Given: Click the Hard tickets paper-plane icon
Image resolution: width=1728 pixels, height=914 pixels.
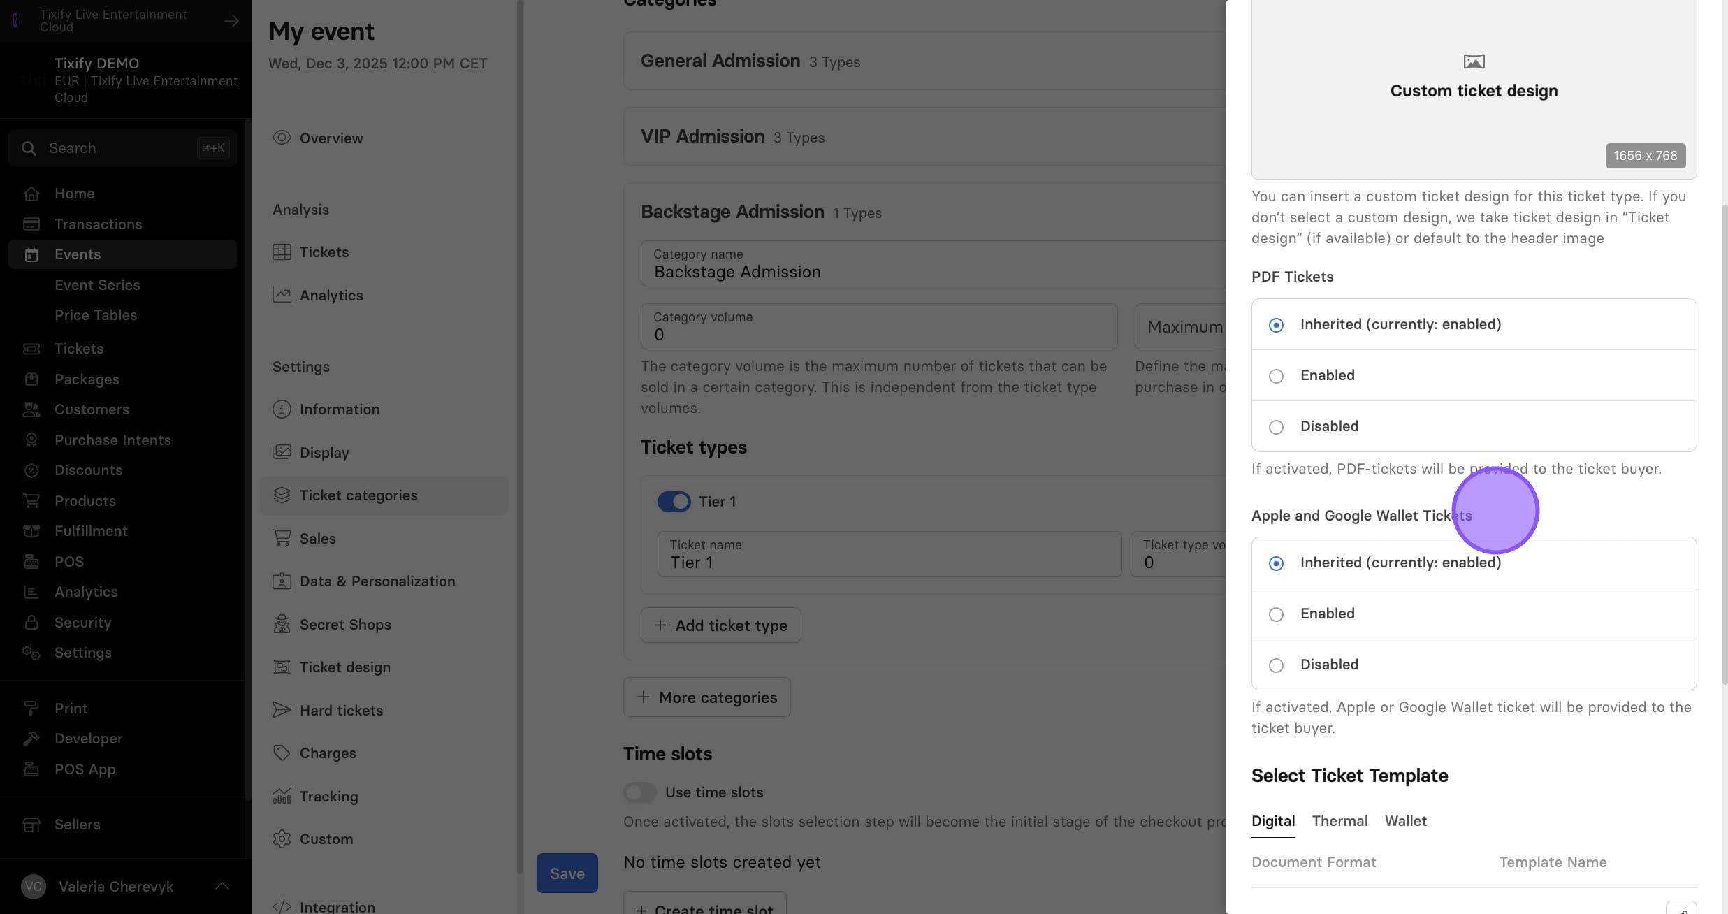Looking at the screenshot, I should (282, 710).
